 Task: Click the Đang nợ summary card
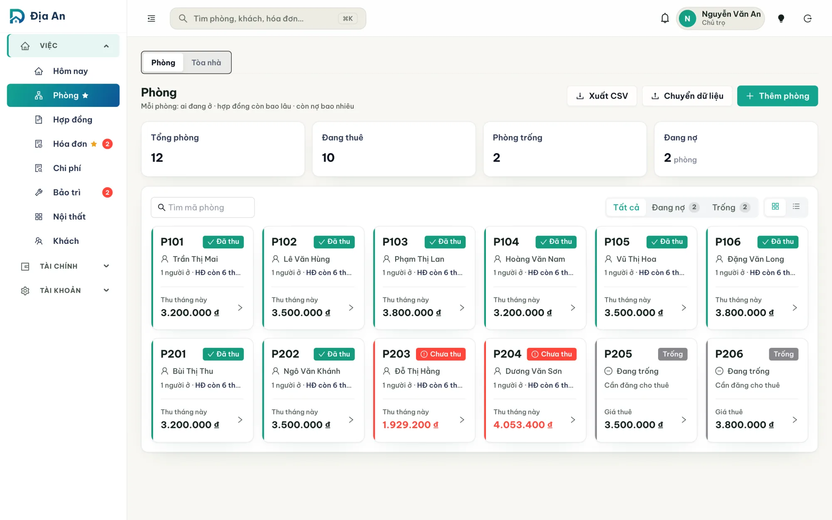tap(736, 149)
